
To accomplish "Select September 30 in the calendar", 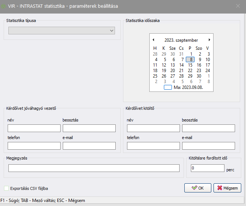I will click(x=199, y=76).
